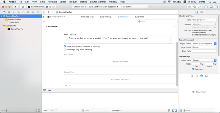Image resolution: width=220 pixels, height=113 pixels.
Task: Toggle Show environment variables in build log
Action: pyautogui.click(x=65, y=46)
